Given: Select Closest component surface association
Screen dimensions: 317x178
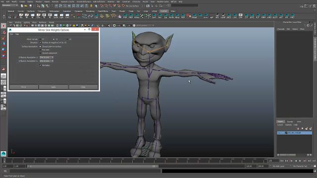Looking at the screenshot, I should [40, 53].
